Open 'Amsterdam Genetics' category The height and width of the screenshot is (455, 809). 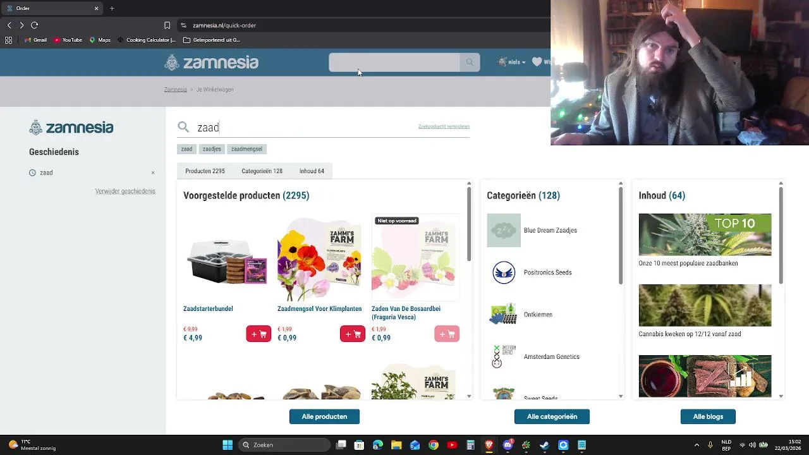tap(552, 356)
